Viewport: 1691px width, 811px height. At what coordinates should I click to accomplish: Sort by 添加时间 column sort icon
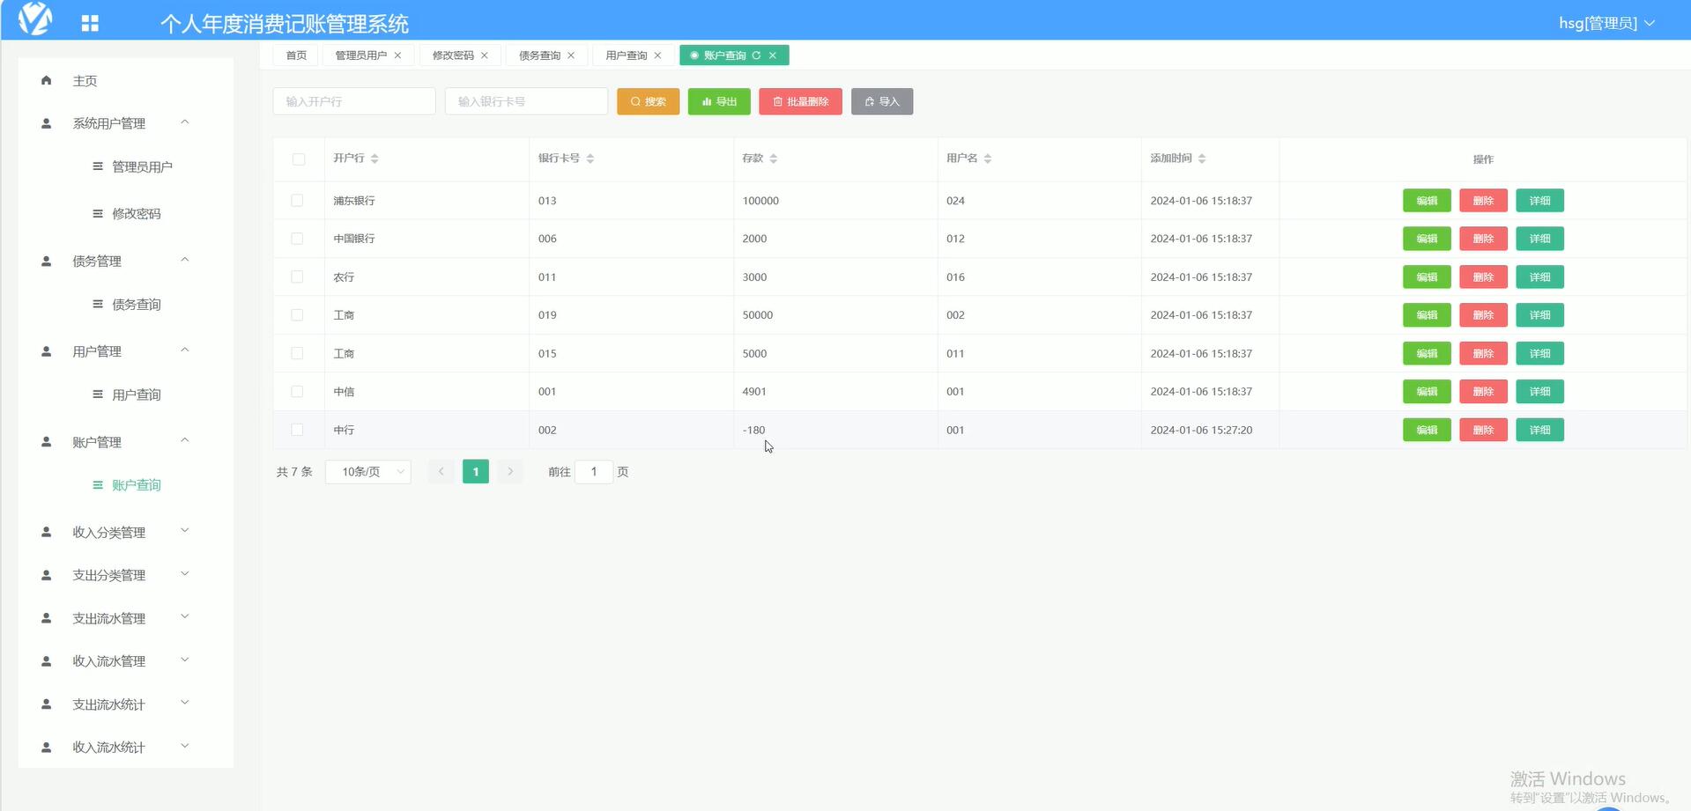(x=1202, y=159)
